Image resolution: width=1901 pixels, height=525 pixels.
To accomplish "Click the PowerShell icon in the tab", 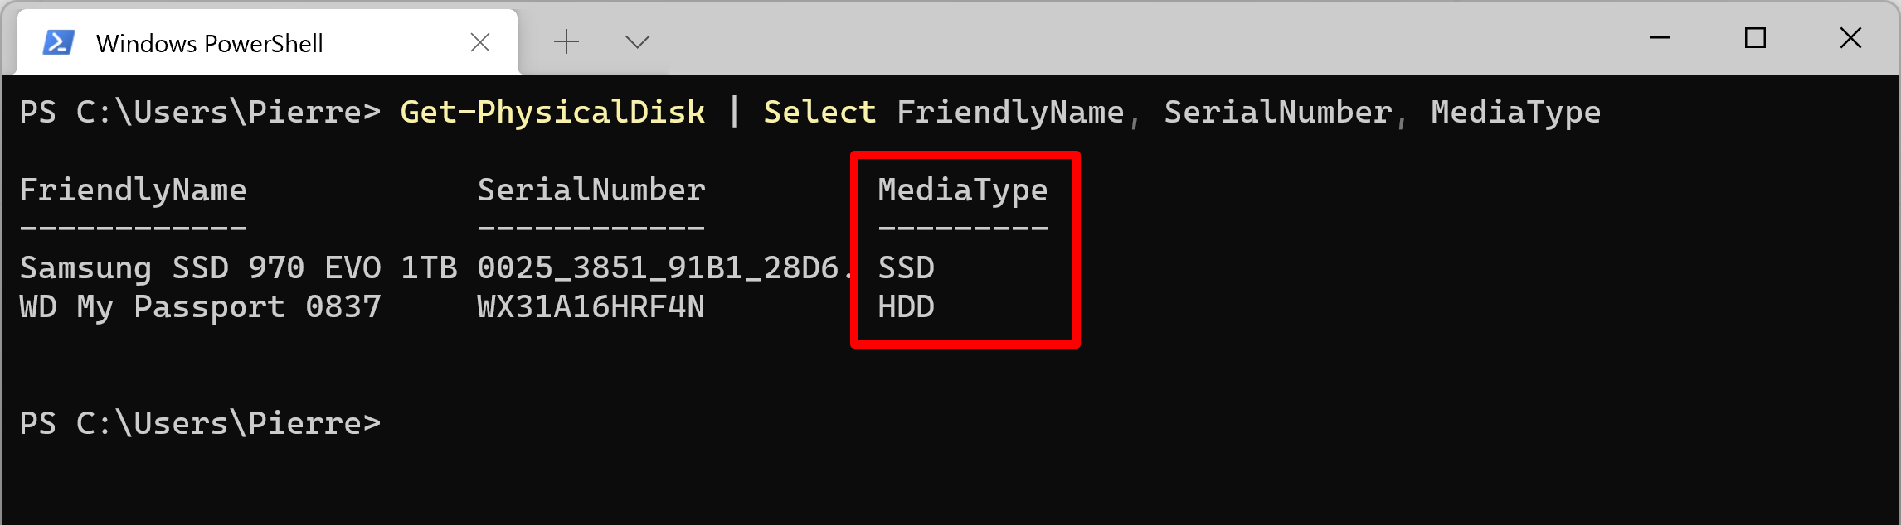I will tap(59, 42).
